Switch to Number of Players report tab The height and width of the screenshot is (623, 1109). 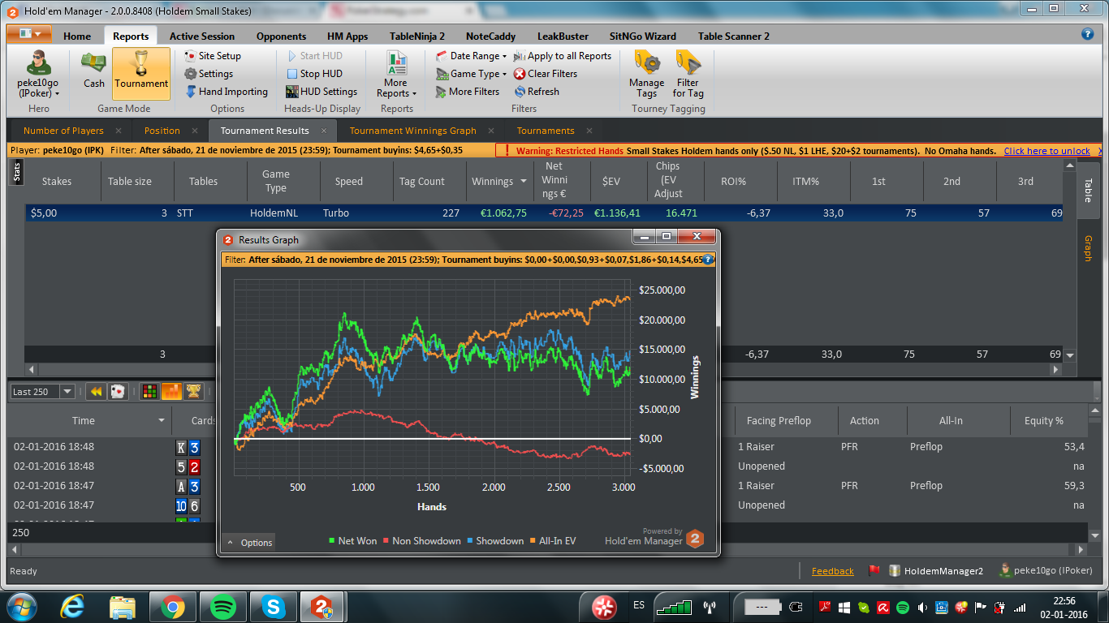click(63, 131)
